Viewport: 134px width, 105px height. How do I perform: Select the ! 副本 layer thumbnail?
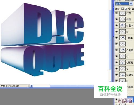click(x=122, y=38)
